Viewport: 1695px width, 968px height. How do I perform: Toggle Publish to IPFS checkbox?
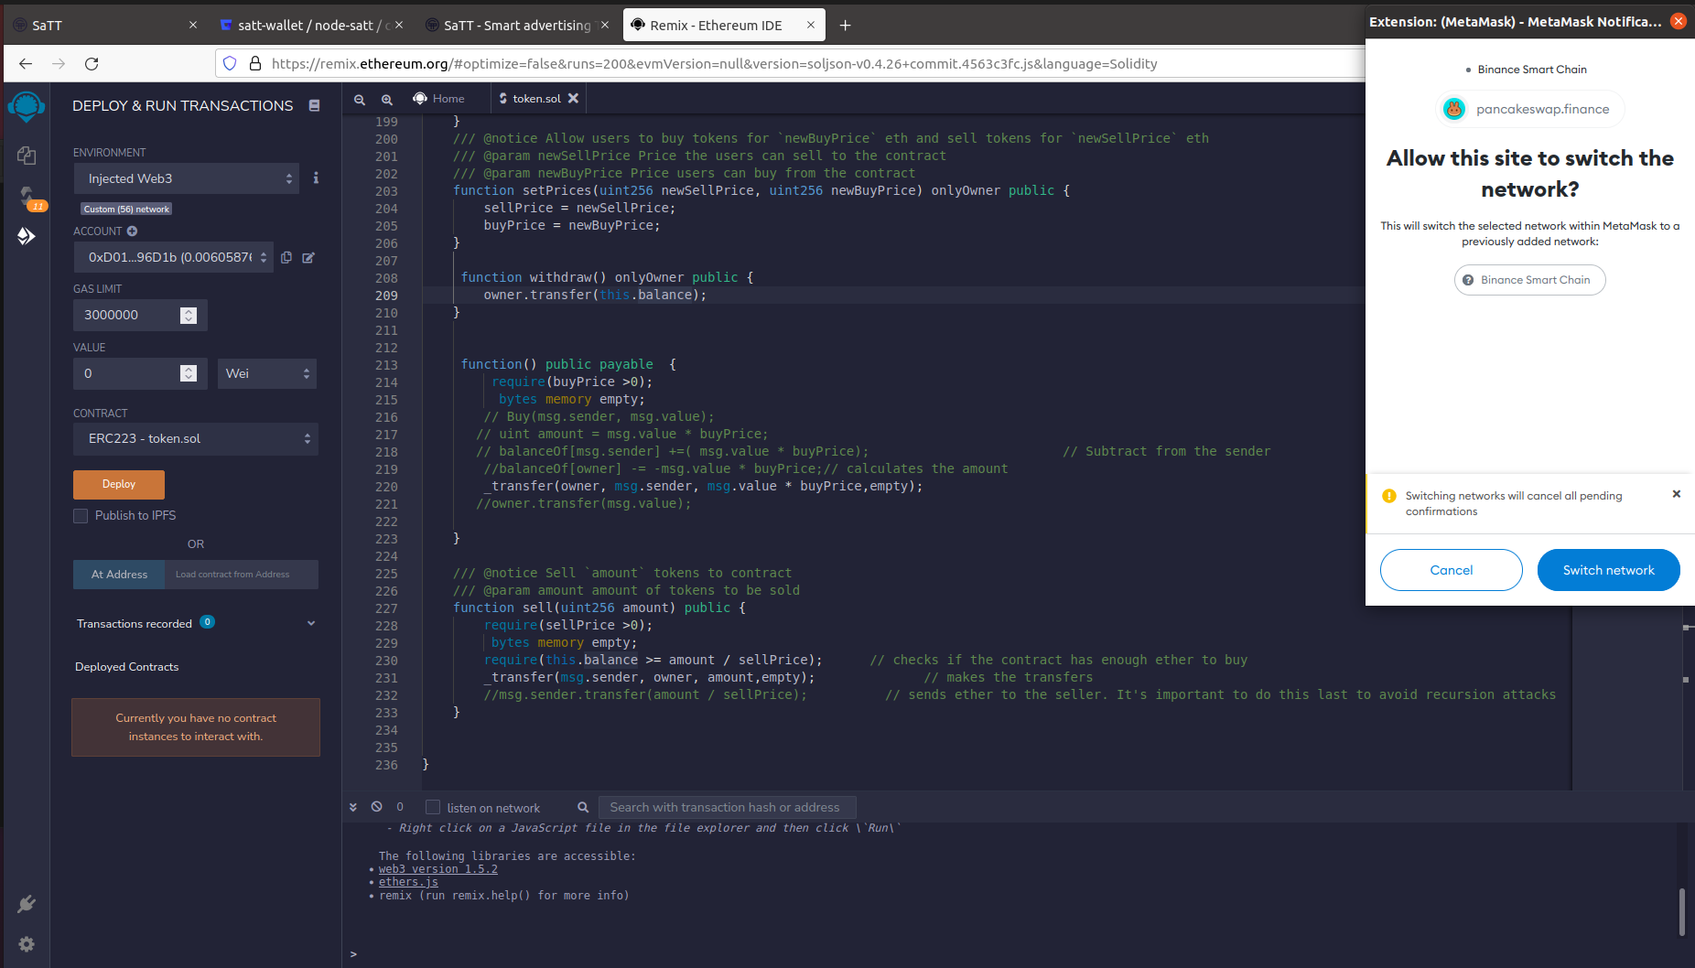pos(81,516)
